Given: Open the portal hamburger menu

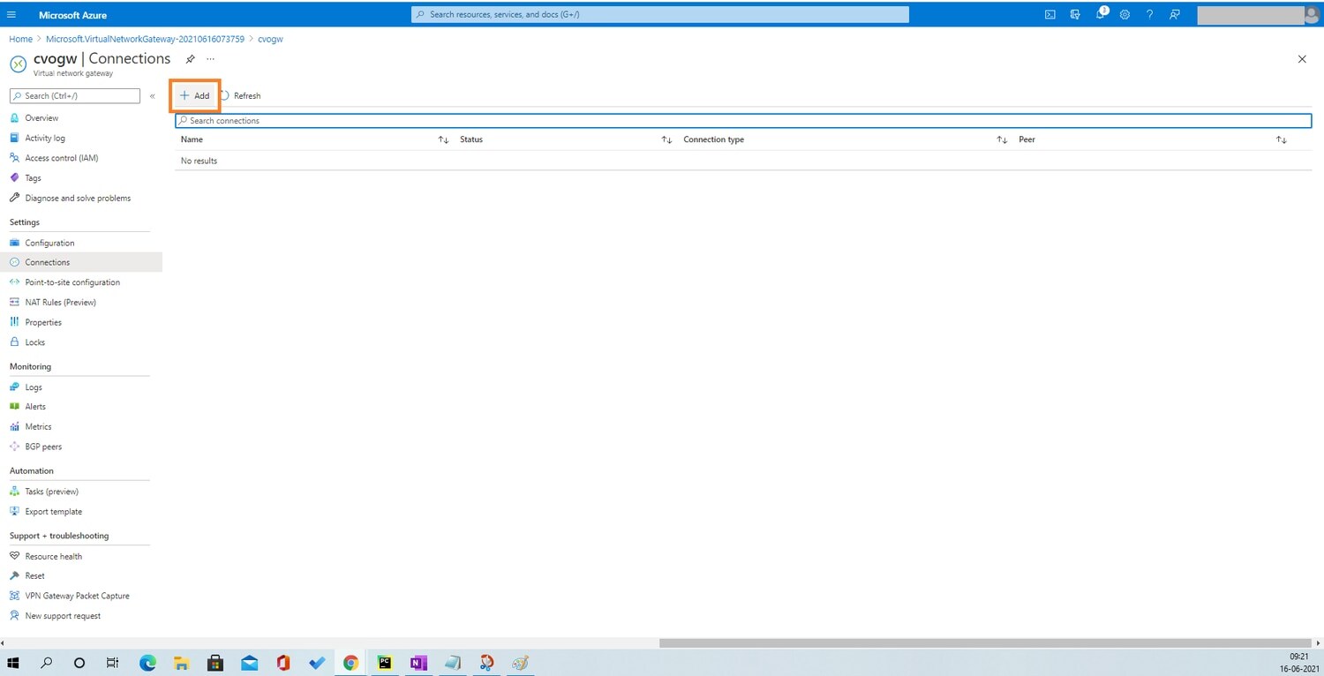Looking at the screenshot, I should pyautogui.click(x=11, y=15).
